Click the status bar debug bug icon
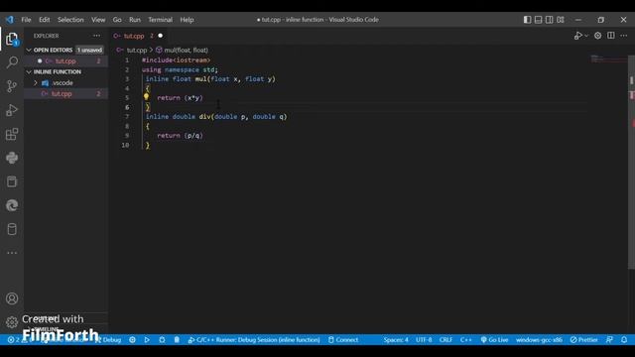Image resolution: width=635 pixels, height=357 pixels. 162,340
